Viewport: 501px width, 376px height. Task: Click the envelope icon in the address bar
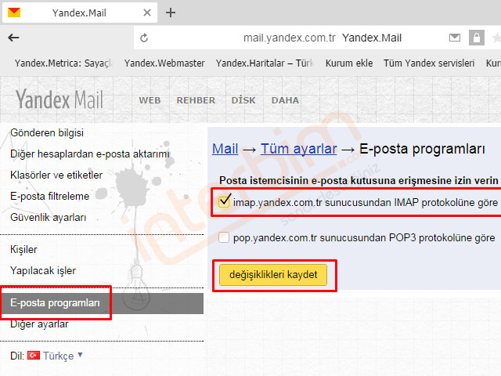(x=455, y=38)
